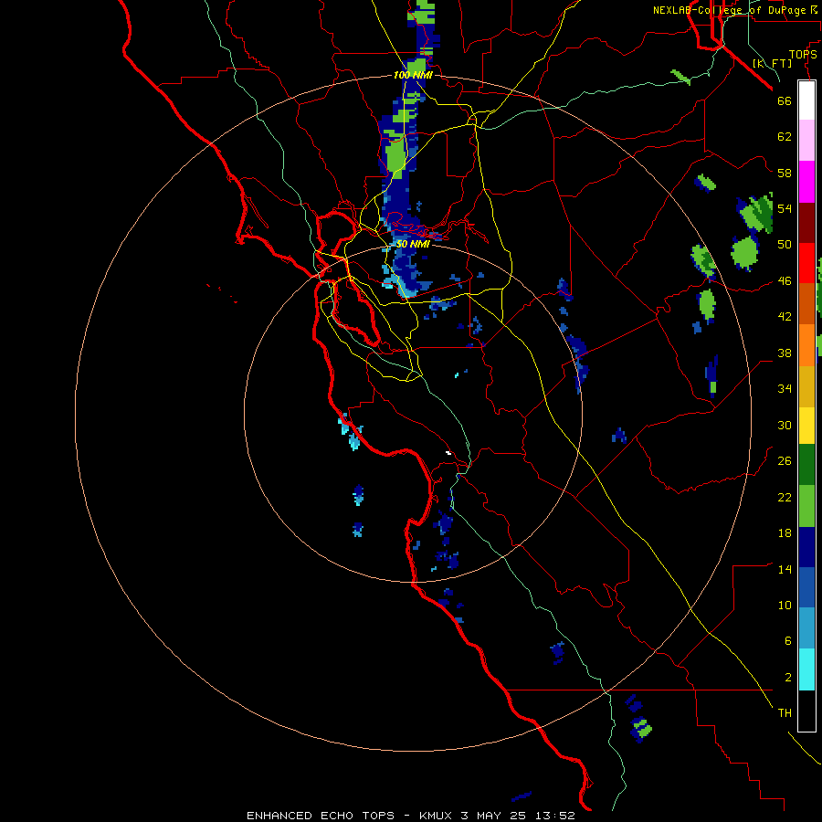
Task: Click the 58 legend value label
Action: click(x=785, y=173)
